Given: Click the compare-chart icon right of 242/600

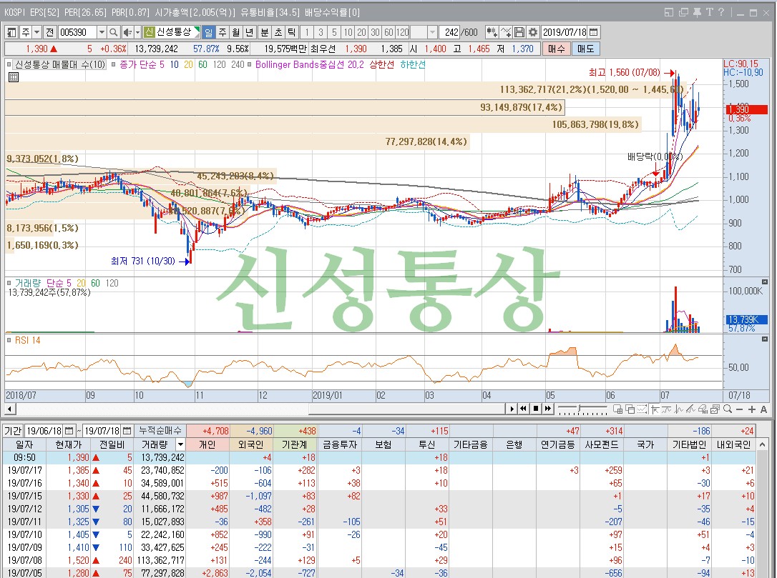Looking at the screenshot, I should [492, 33].
